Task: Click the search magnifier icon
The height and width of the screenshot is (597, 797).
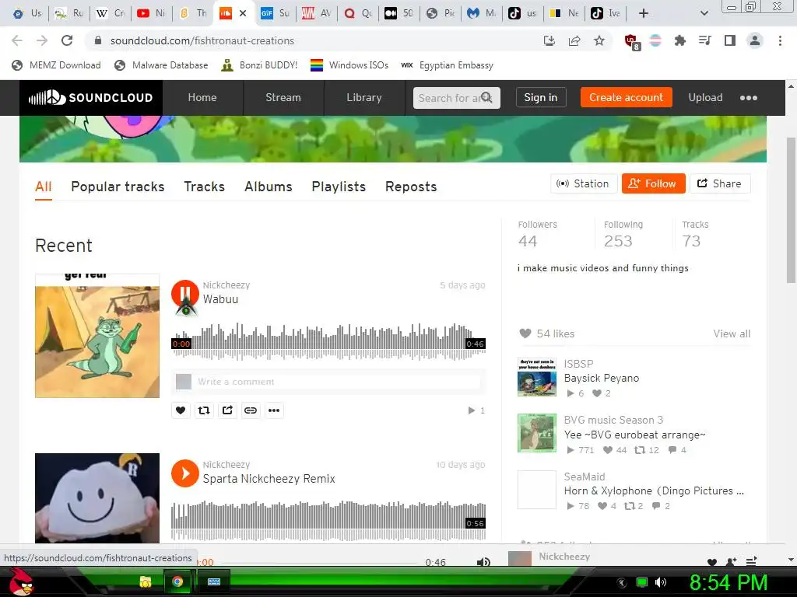Action: (486, 97)
